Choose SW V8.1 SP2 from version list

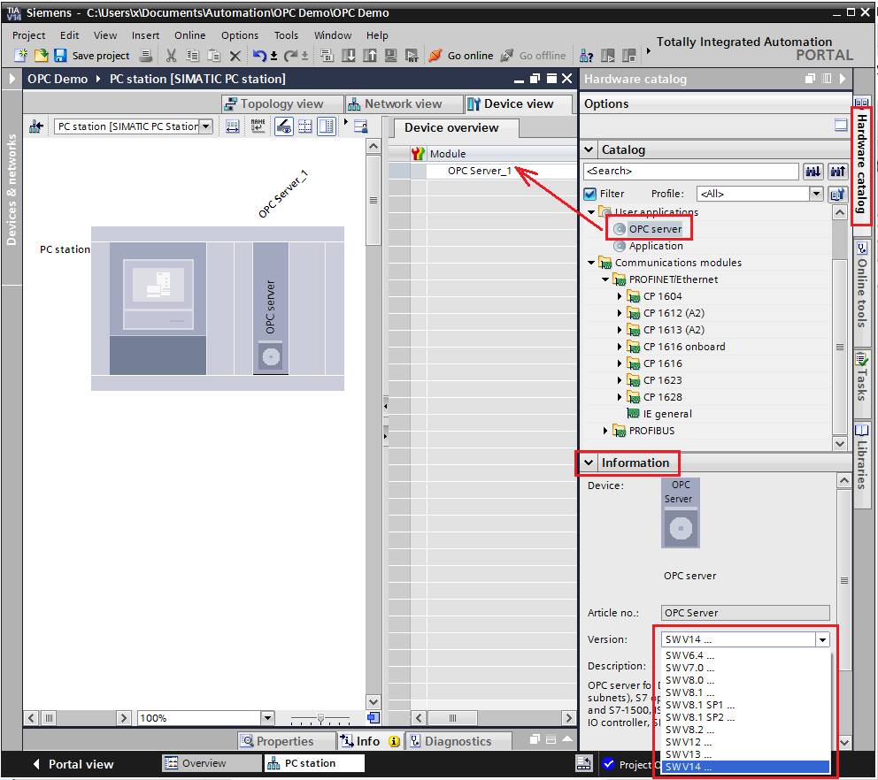(x=745, y=717)
